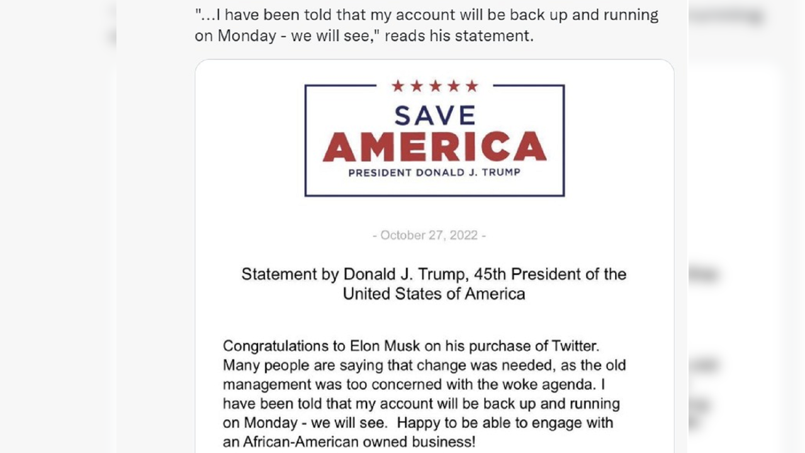Click the first red star in the row

398,86
